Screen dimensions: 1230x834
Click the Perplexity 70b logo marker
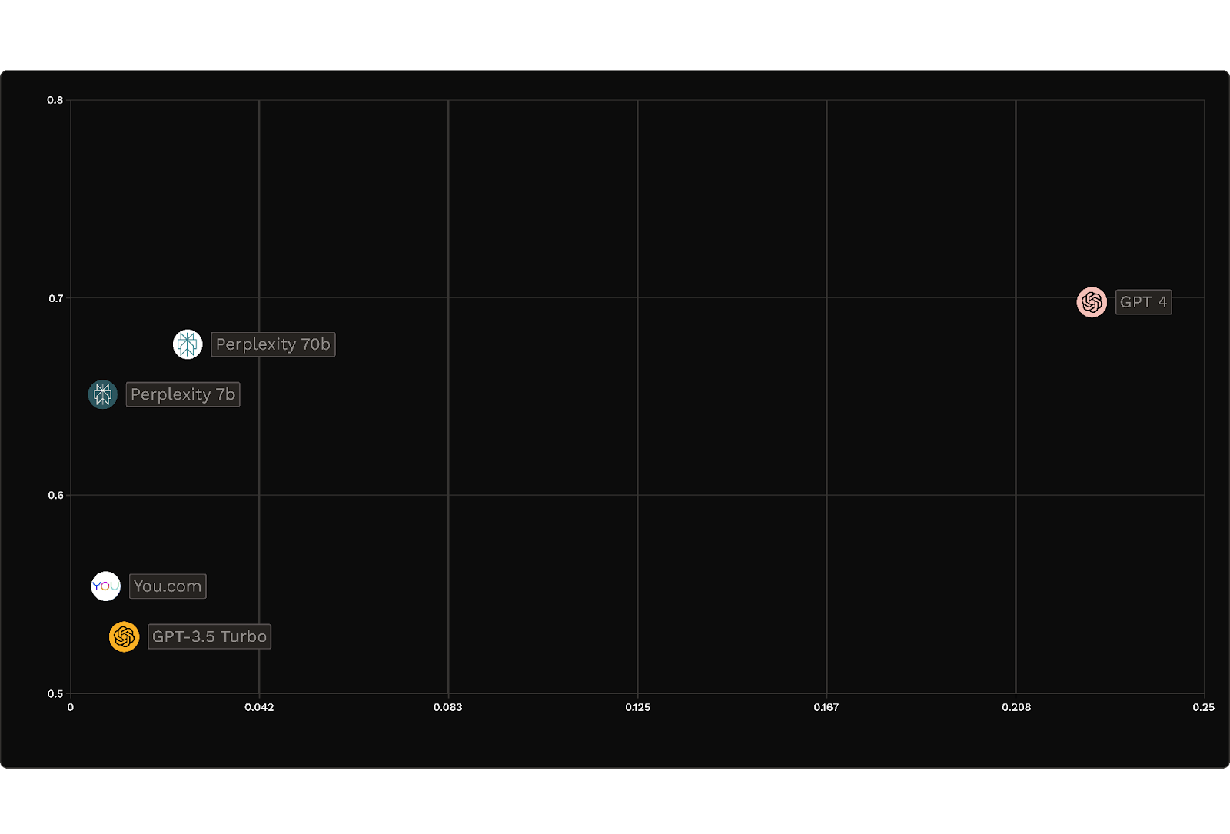(188, 344)
